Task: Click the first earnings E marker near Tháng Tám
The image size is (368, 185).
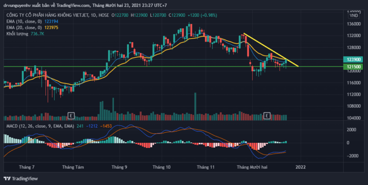Action: [71, 115]
